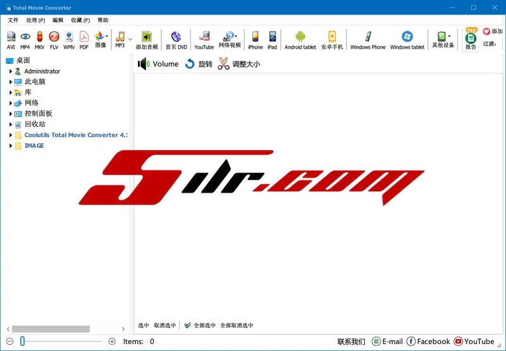Choose MP4 output format
506x351 pixels.
(x=25, y=40)
